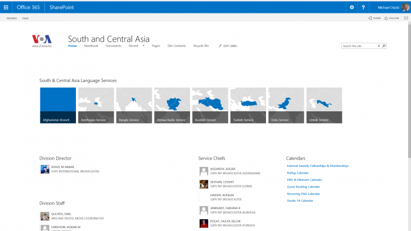Click the name JAWHARY, FAKHRIA K
This screenshot has height=231, width=411.
(x=225, y=208)
